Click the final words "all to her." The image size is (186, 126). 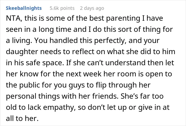22,118
